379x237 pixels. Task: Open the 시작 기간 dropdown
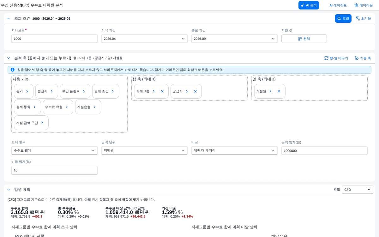tap(144, 39)
